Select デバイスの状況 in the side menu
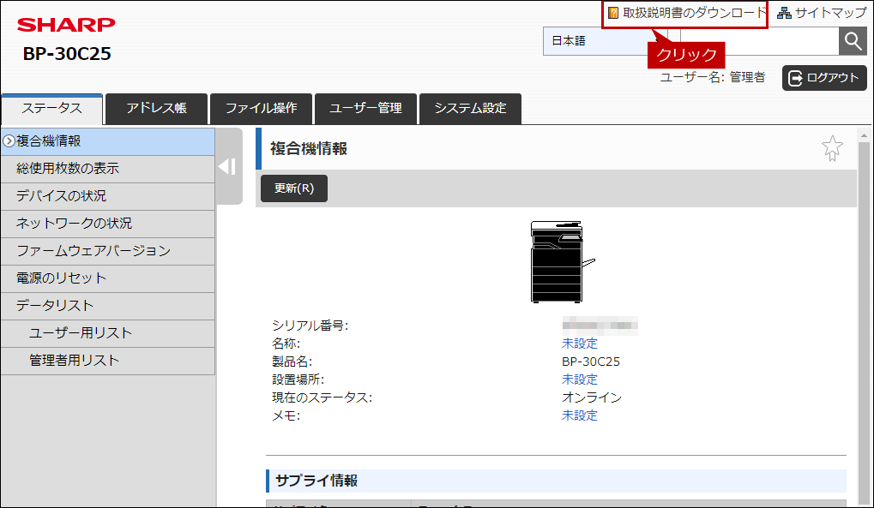The width and height of the screenshot is (874, 508). coord(107,196)
